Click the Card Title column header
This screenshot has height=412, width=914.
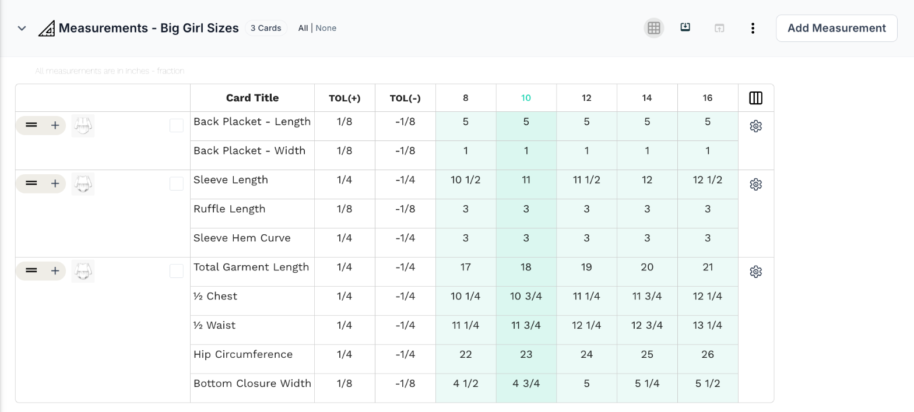point(252,98)
